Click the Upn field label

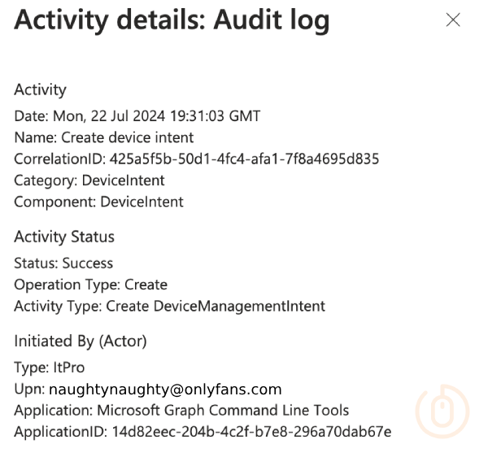point(29,390)
